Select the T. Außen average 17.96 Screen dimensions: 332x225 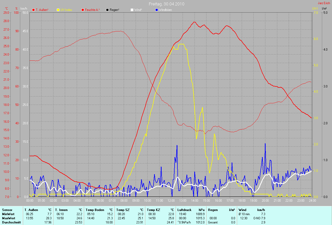(x=48, y=222)
